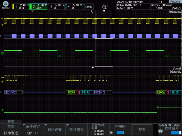Click the green CH2 ground marker
Viewport: 182px width, 136px height.
(x=2, y=53)
